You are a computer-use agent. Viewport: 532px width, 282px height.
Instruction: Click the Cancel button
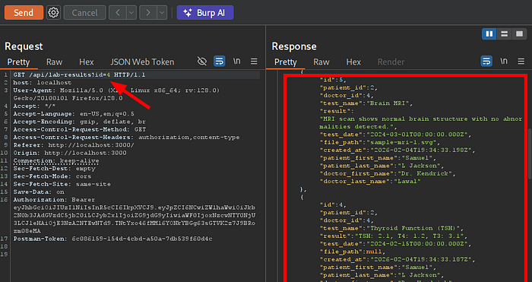click(84, 13)
